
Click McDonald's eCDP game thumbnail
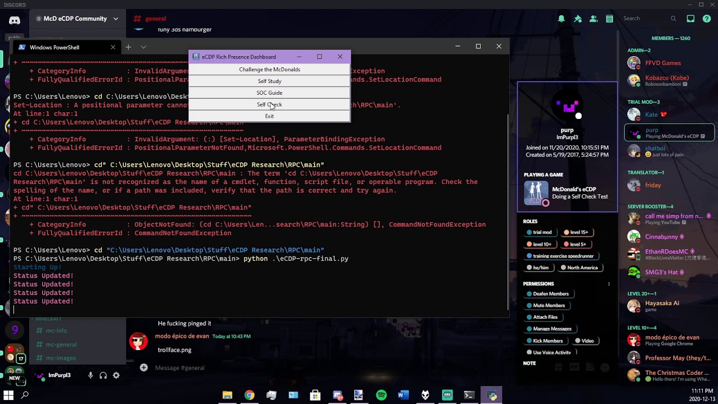536,194
